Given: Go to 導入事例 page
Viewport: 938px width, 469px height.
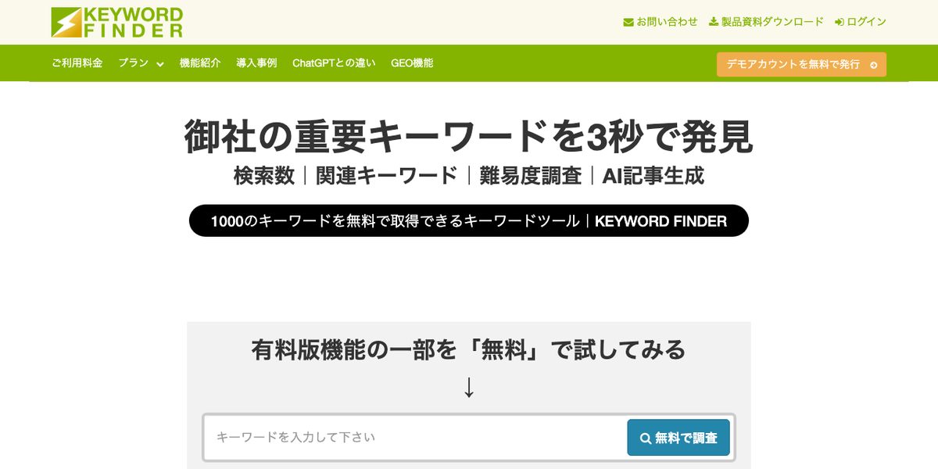Looking at the screenshot, I should [x=256, y=63].
